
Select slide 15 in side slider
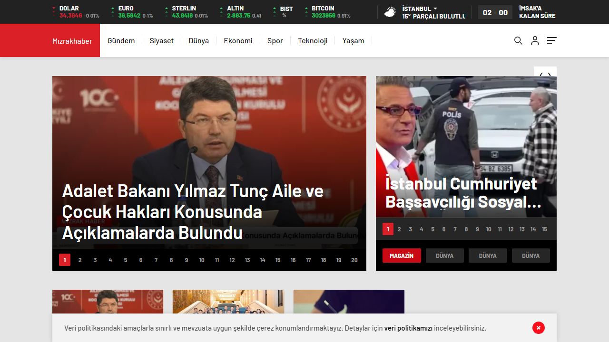[544, 229]
